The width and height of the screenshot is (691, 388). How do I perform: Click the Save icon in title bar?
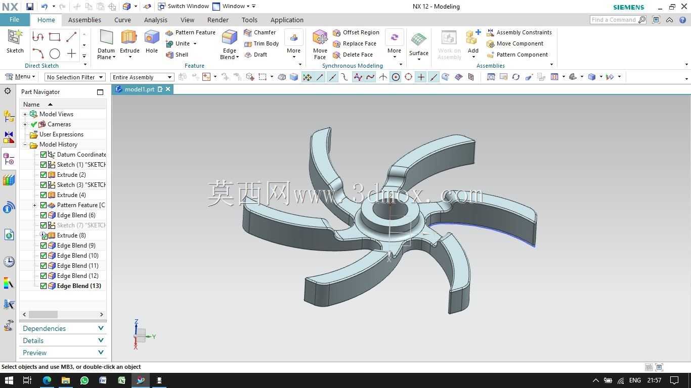click(x=30, y=7)
